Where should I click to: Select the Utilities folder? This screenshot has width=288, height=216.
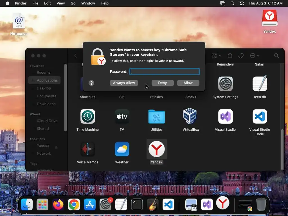(156, 116)
